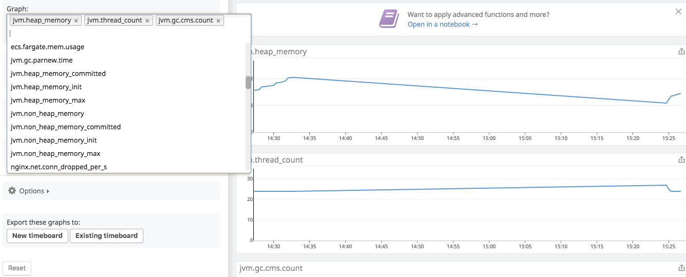Click share icon on thread_count graph
686x277 pixels.
coord(681,160)
